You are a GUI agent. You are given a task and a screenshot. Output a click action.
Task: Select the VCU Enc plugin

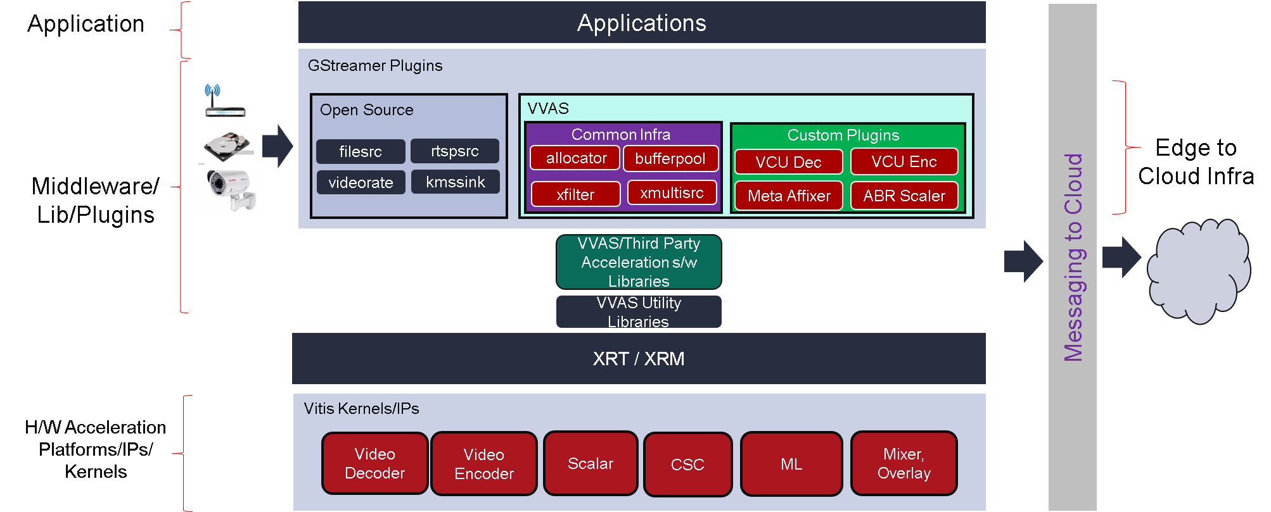click(x=904, y=161)
